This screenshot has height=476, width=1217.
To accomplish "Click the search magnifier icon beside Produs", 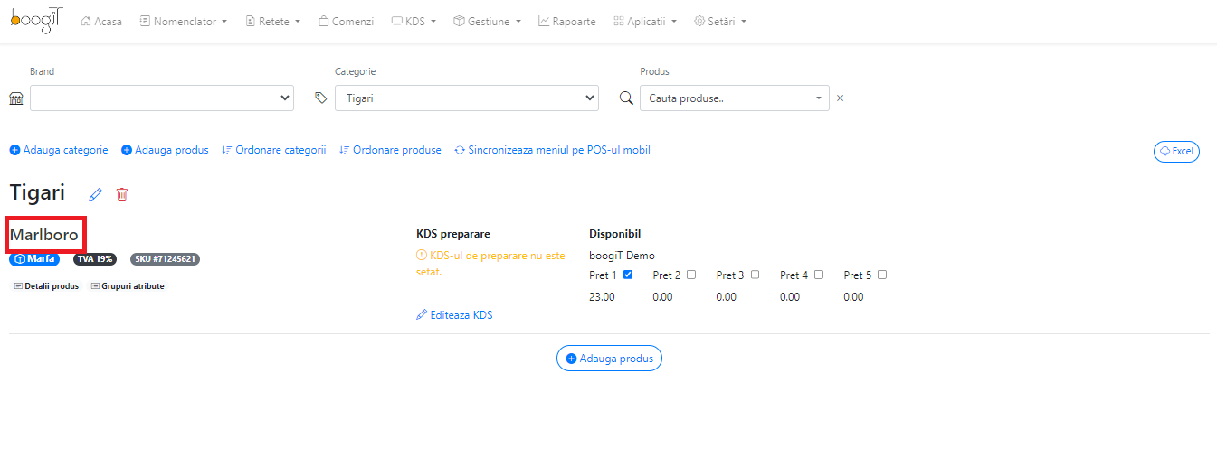I will (626, 98).
